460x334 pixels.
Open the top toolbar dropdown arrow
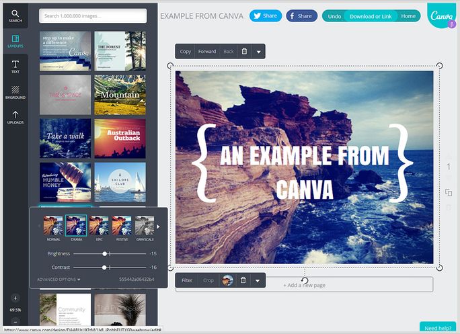pos(258,52)
